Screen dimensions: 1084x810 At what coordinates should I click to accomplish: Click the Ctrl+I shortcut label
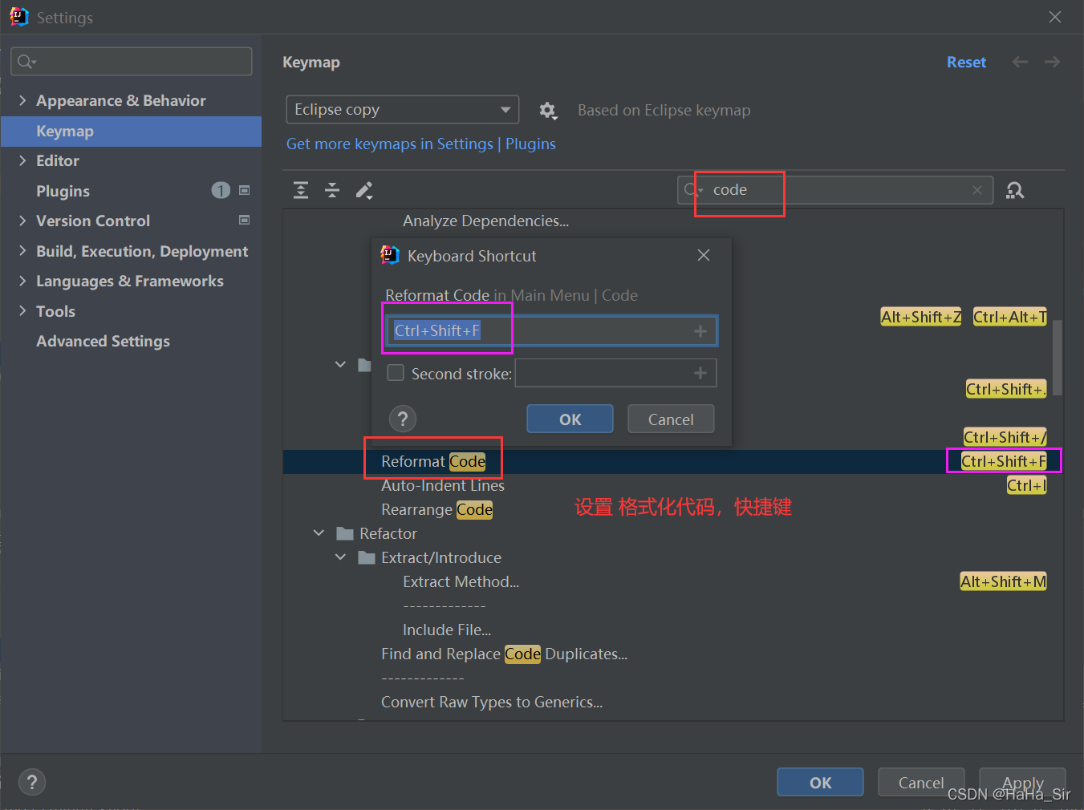click(x=1026, y=485)
